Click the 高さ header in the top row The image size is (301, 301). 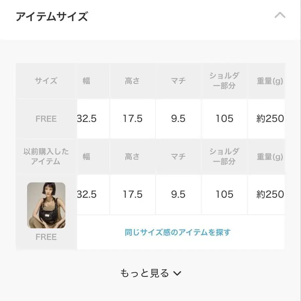click(132, 81)
